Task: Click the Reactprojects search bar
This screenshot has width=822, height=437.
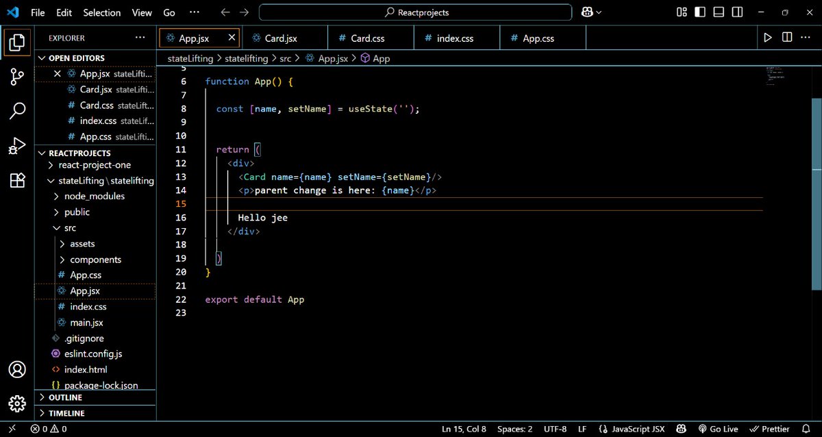Action: click(415, 12)
